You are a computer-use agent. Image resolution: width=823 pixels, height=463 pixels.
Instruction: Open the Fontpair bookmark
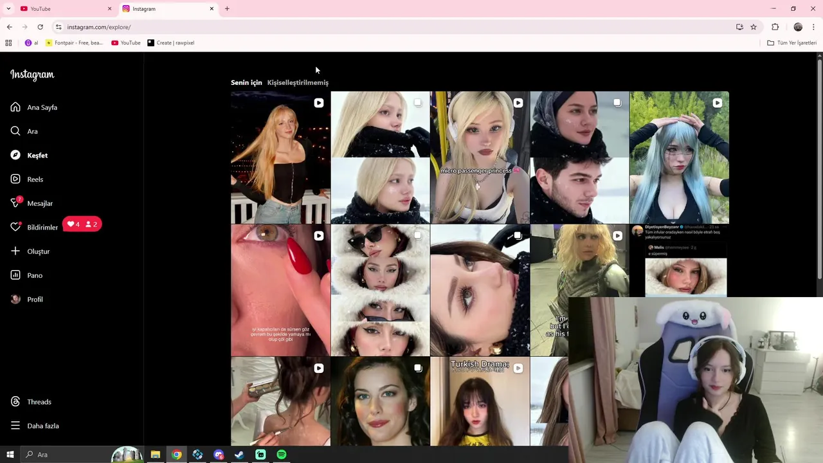[74, 43]
